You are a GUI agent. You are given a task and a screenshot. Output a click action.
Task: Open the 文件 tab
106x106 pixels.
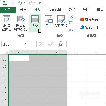tap(8, 10)
